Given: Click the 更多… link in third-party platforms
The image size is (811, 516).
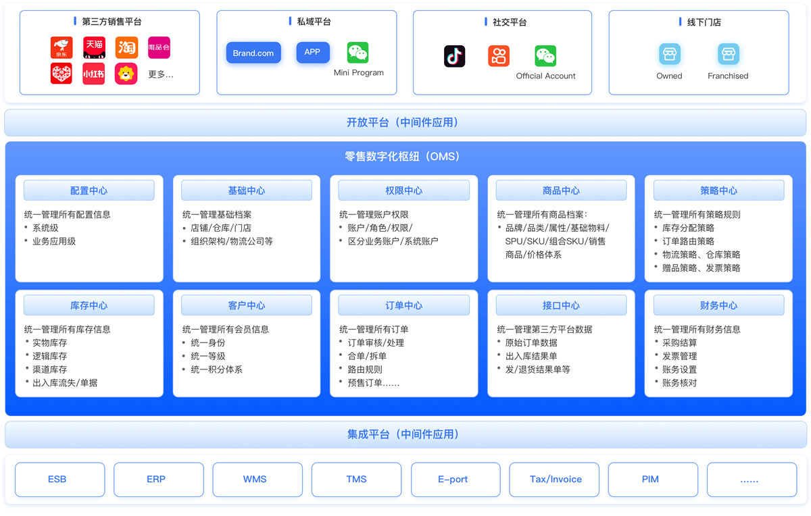Looking at the screenshot, I should pos(161,74).
